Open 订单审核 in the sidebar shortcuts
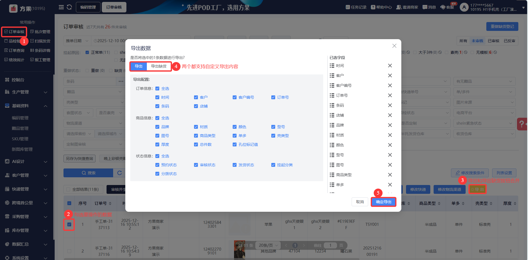 (14, 32)
